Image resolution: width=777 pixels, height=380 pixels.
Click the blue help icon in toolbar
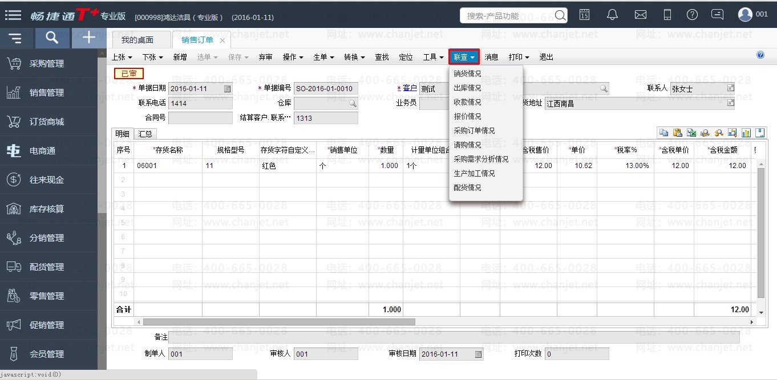pyautogui.click(x=760, y=55)
